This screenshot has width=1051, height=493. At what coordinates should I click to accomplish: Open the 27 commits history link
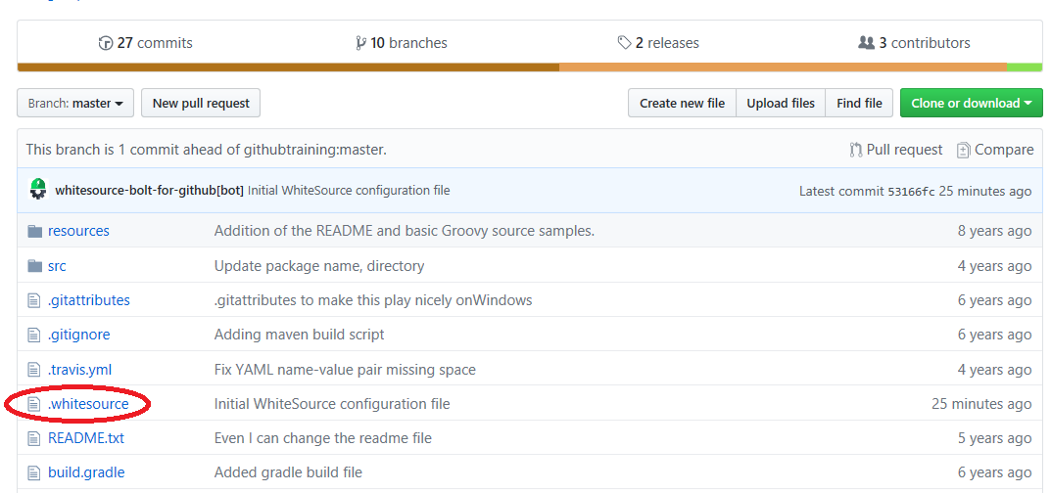pyautogui.click(x=145, y=43)
